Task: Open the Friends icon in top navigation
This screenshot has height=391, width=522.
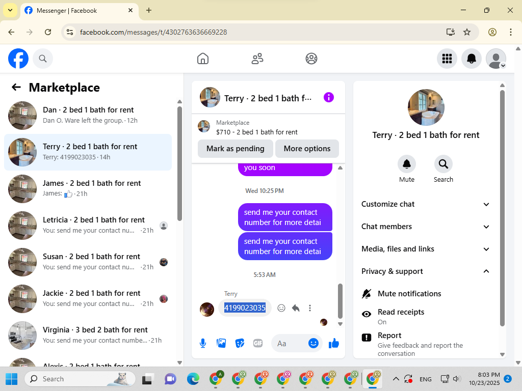Action: pyautogui.click(x=257, y=59)
